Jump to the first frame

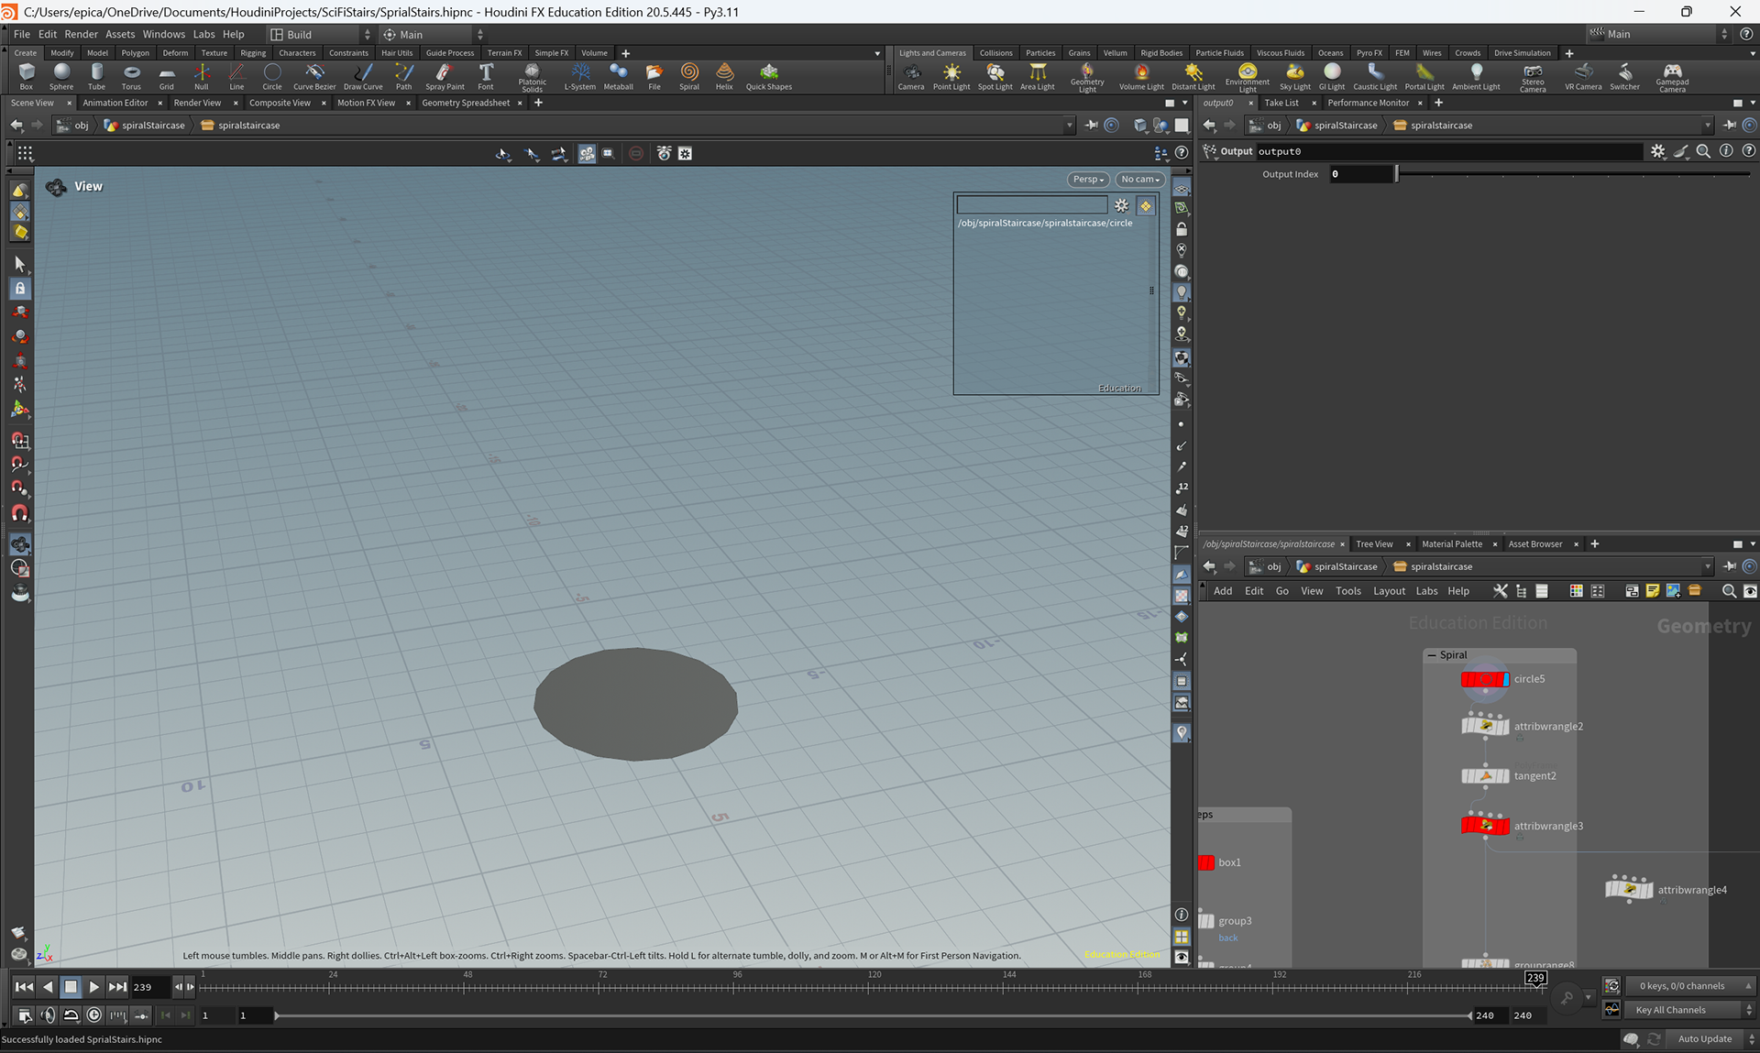click(x=24, y=987)
